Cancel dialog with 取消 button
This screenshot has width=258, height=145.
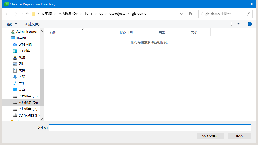(239, 136)
